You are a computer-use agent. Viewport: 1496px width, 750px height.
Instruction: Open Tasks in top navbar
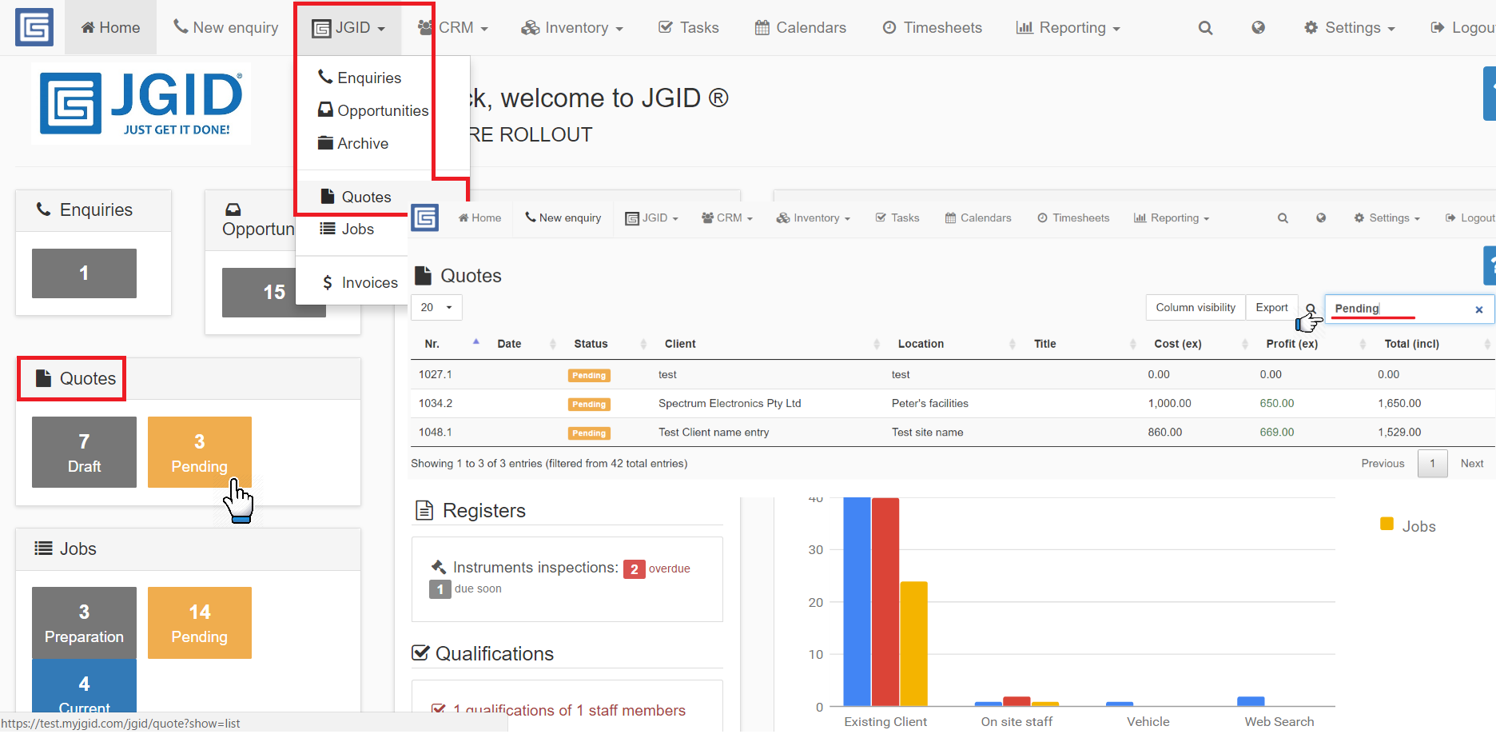click(688, 28)
